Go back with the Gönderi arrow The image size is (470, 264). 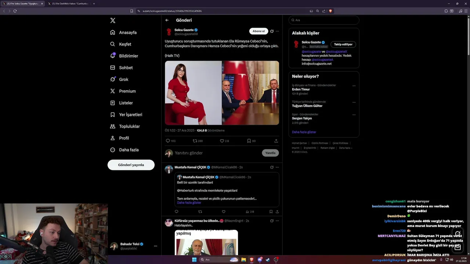coord(167,20)
